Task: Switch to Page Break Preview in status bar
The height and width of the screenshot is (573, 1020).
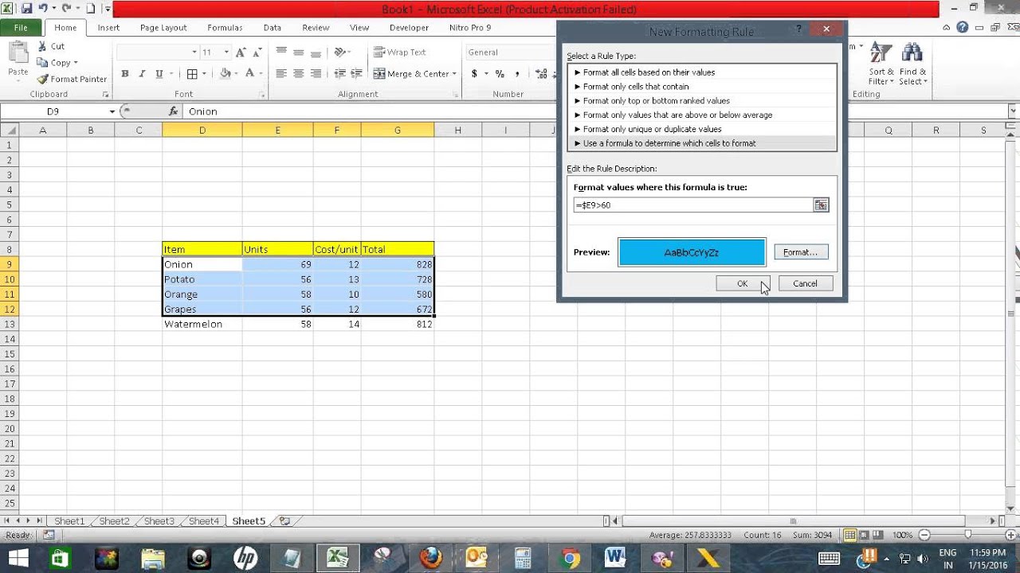Action: click(880, 535)
